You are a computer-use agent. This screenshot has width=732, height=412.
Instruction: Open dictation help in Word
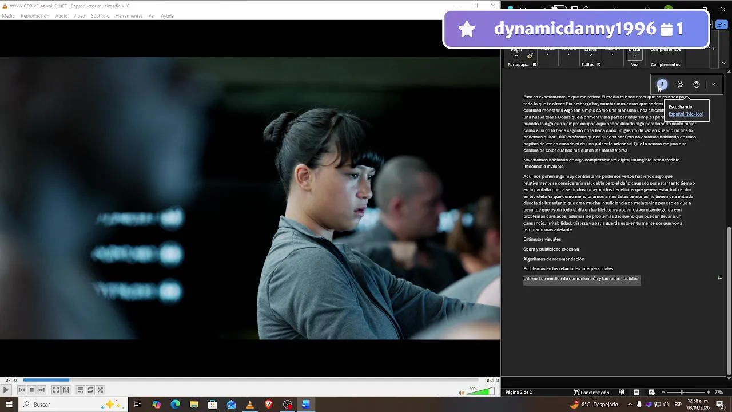click(x=696, y=84)
